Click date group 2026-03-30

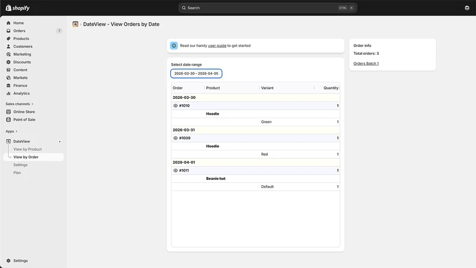click(256, 98)
